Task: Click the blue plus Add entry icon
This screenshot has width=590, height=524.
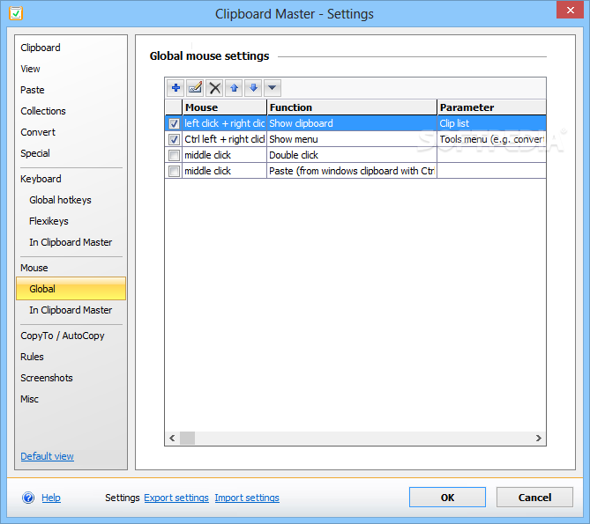Action: tap(176, 88)
